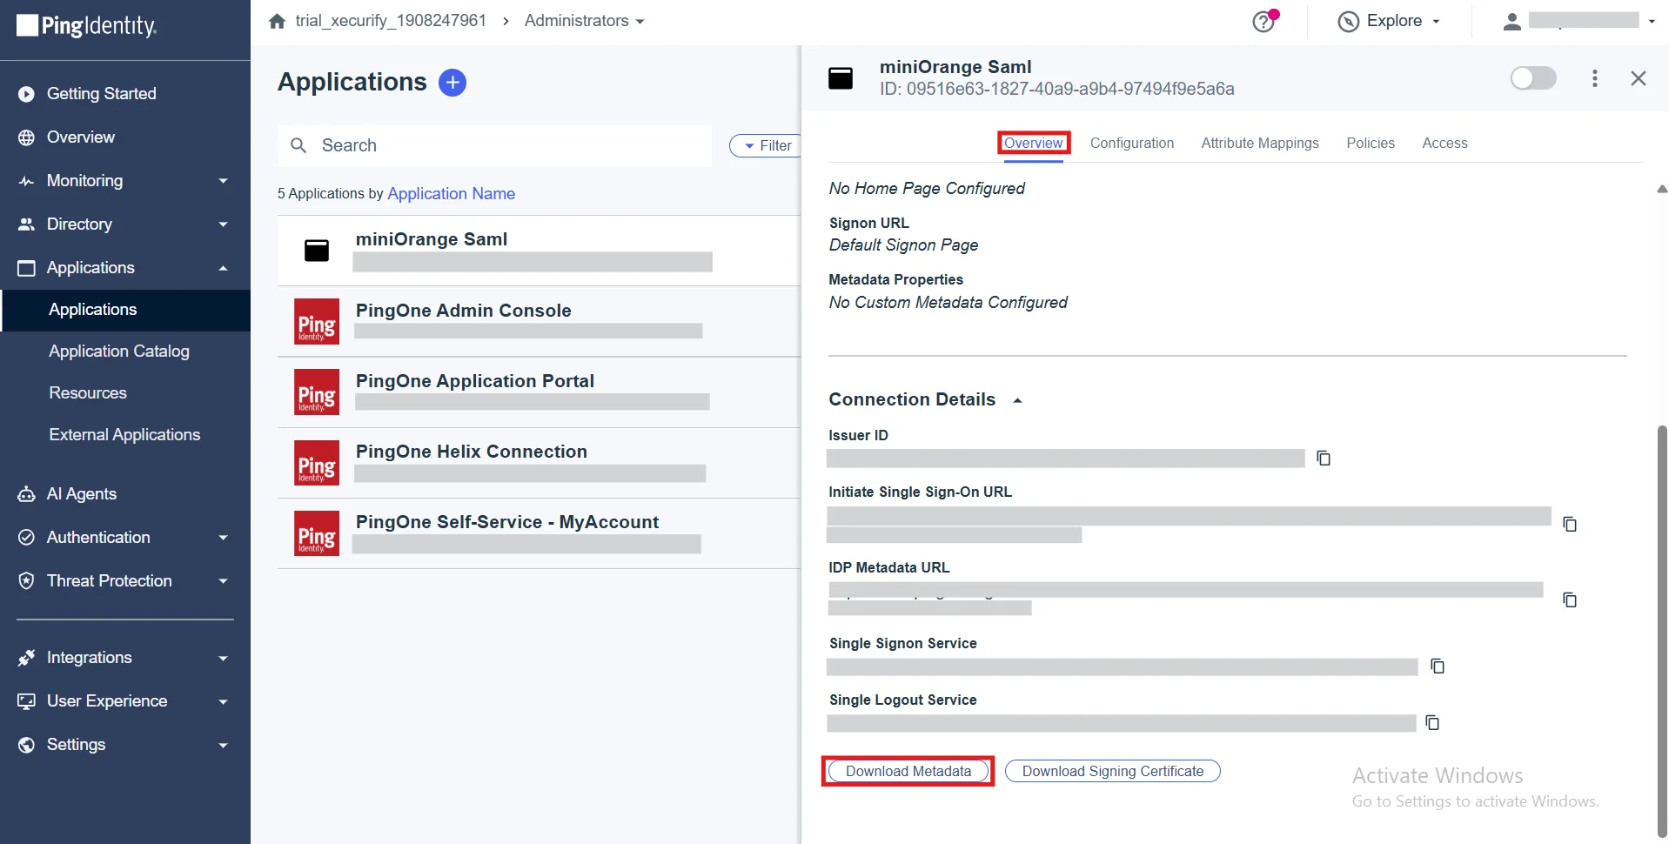
Task: Open the user account dropdown arrow
Action: coord(1652,21)
